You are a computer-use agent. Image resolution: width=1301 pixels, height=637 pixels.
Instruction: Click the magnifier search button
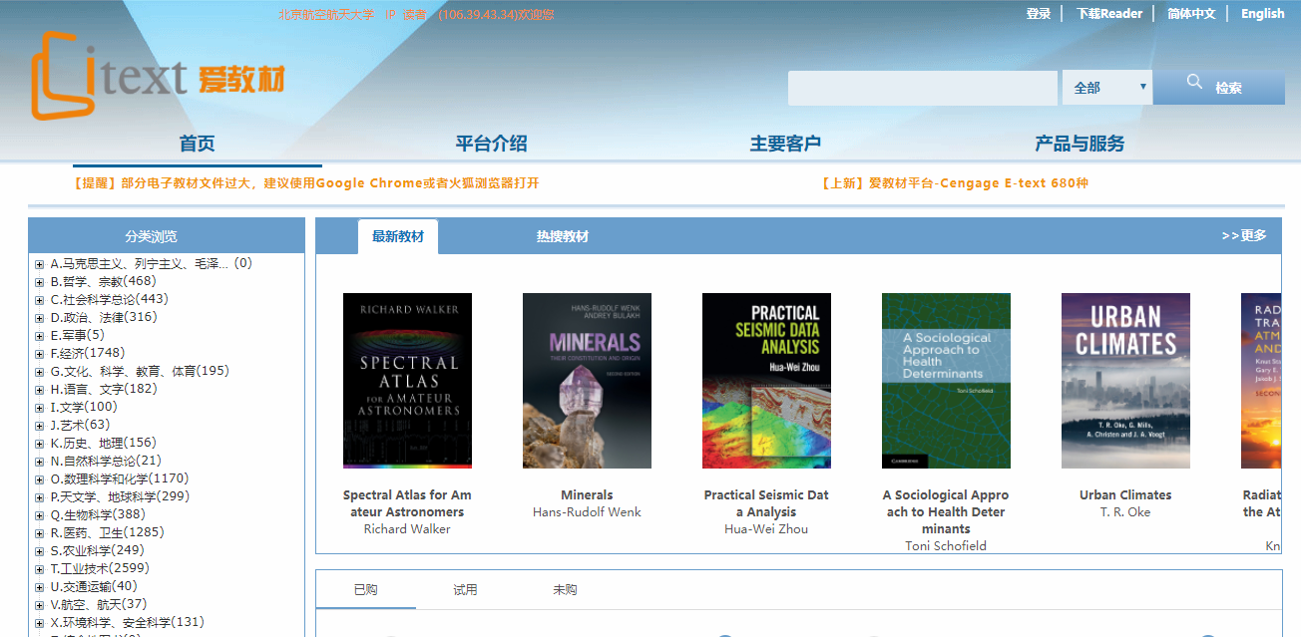pyautogui.click(x=1218, y=88)
